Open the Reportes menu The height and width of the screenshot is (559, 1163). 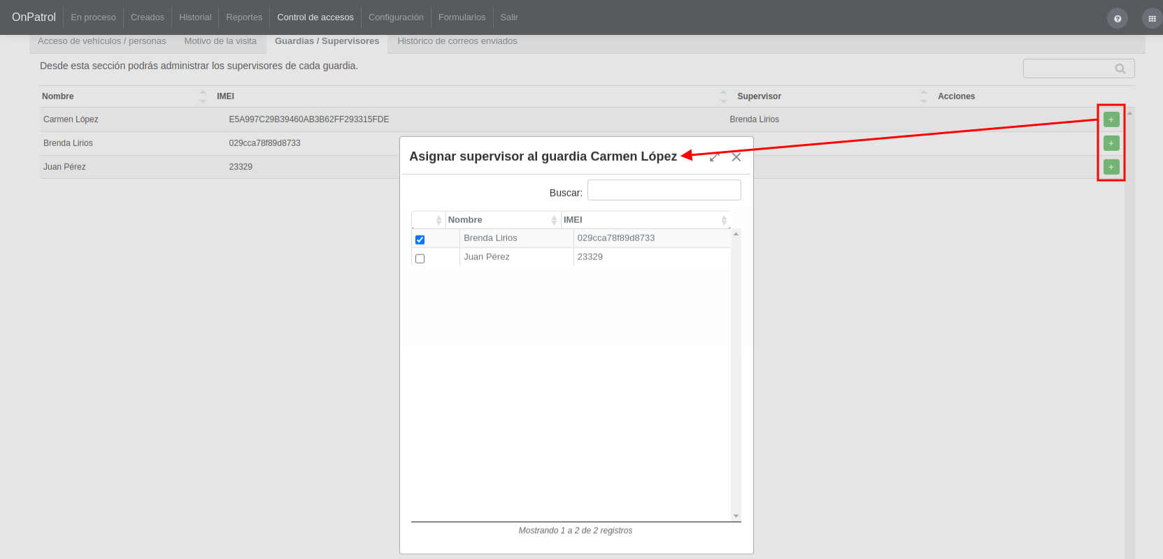pyautogui.click(x=244, y=17)
